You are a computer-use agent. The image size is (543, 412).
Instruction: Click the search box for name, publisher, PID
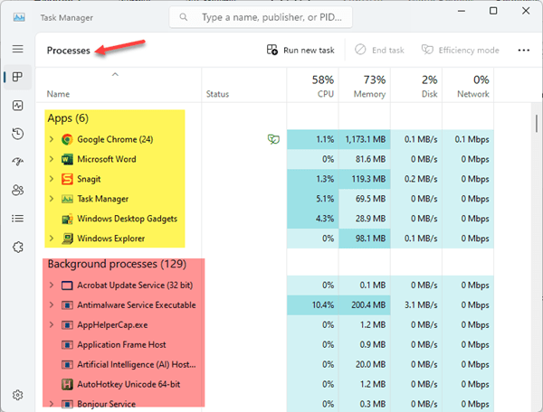(261, 17)
